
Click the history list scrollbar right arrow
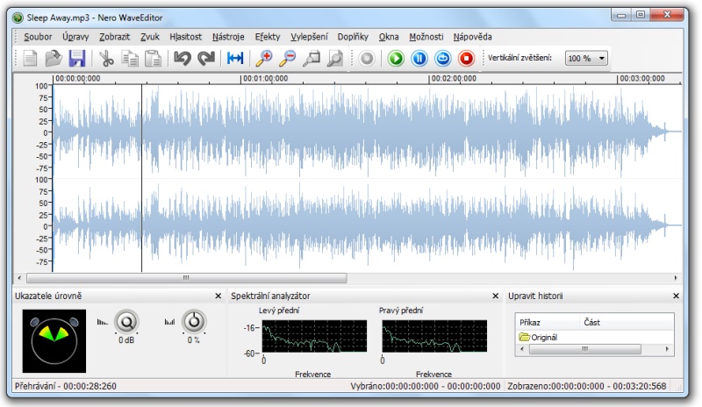(x=668, y=349)
